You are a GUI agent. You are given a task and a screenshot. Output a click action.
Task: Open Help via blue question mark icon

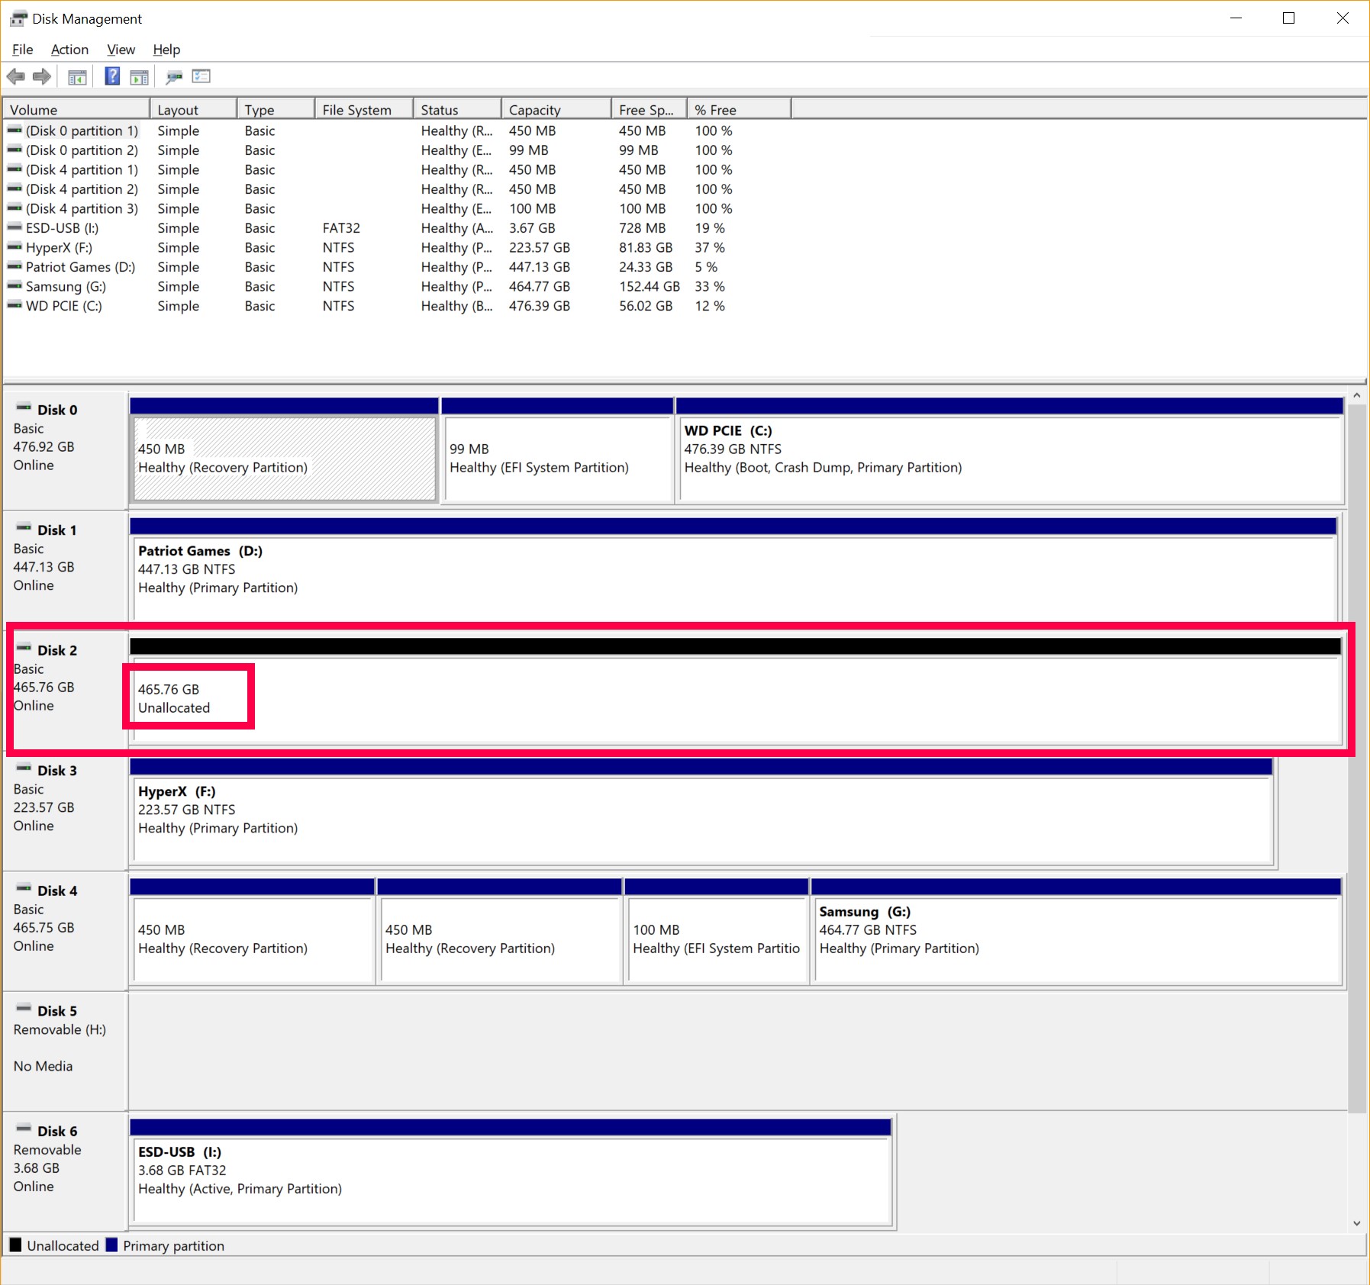(112, 76)
